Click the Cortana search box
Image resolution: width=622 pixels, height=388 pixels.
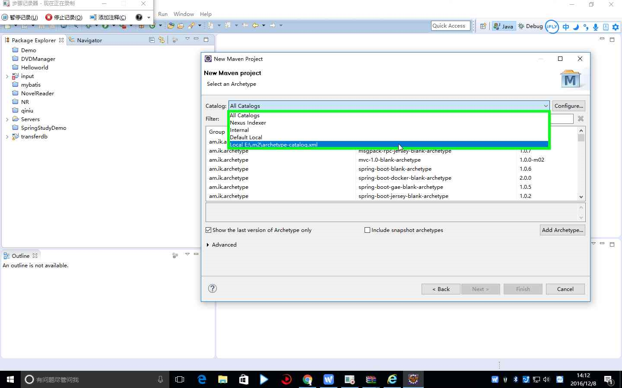tap(95, 379)
